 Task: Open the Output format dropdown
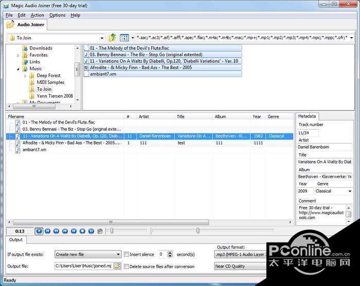pyautogui.click(x=240, y=255)
